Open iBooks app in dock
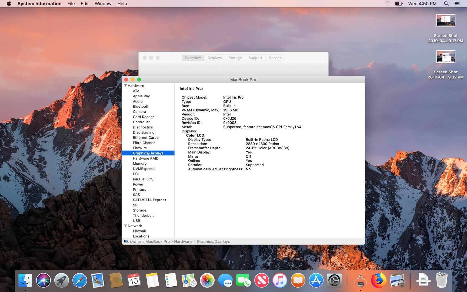The image size is (467, 292). point(298,280)
